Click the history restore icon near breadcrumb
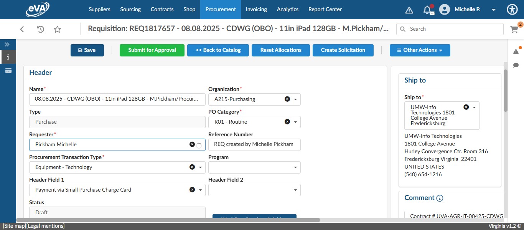 pyautogui.click(x=40, y=29)
